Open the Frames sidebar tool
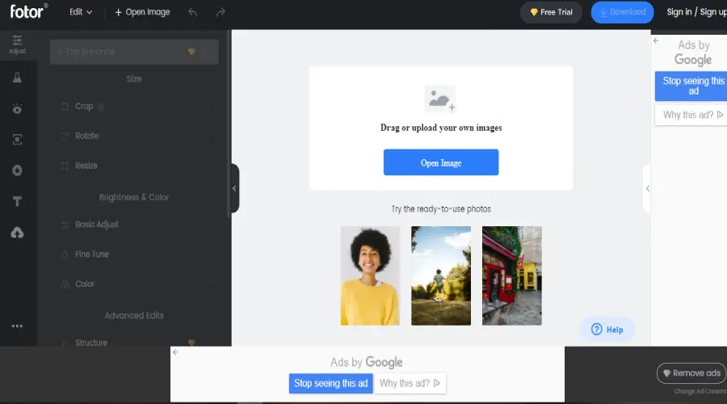The width and height of the screenshot is (727, 404). 17,139
